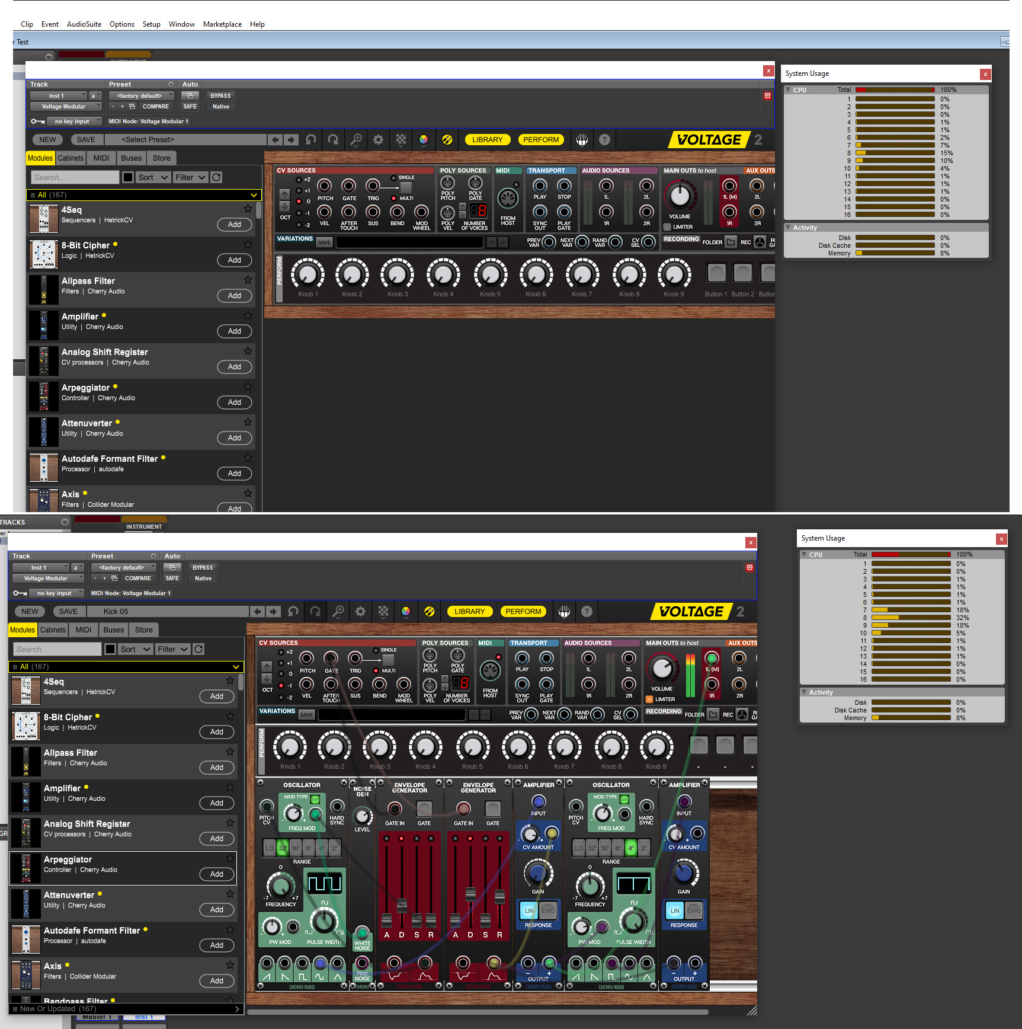Image resolution: width=1022 pixels, height=1029 pixels.
Task: Set the 4' oscillator range to LO
Action: coord(579,848)
